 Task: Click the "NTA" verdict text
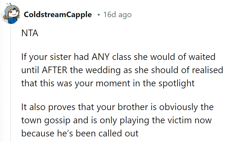coord(30,34)
